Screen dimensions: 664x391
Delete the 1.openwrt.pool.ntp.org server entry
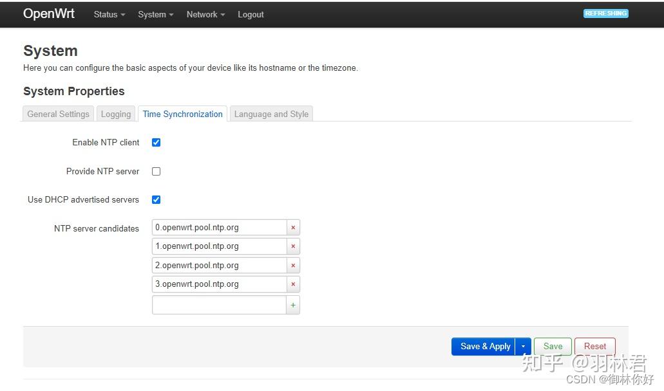293,246
